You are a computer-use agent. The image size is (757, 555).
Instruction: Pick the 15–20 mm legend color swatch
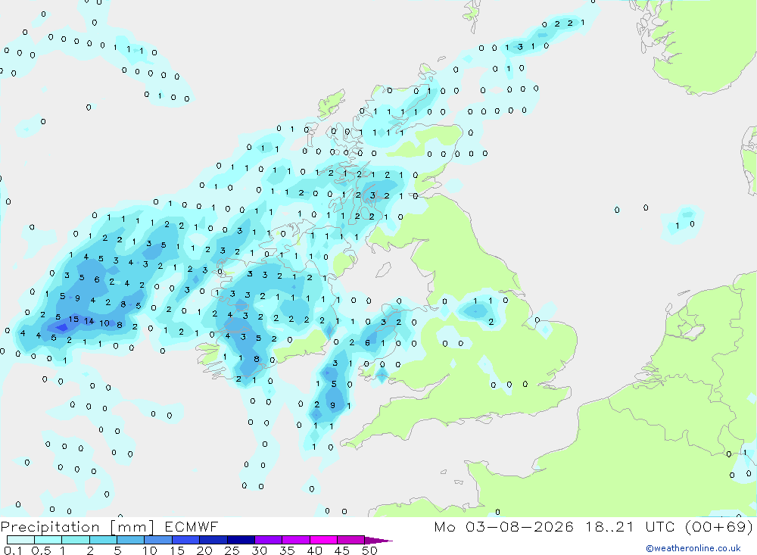185,540
